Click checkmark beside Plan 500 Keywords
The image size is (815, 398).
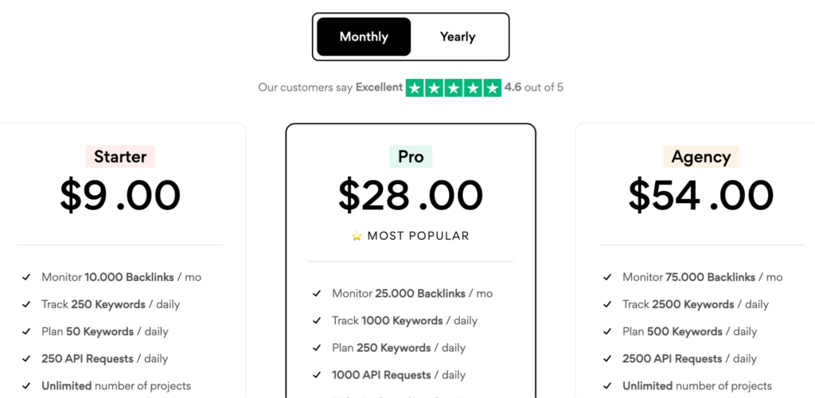tap(608, 331)
